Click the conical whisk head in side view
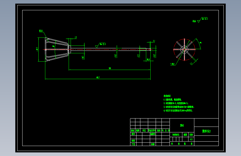 pos(57,49)
